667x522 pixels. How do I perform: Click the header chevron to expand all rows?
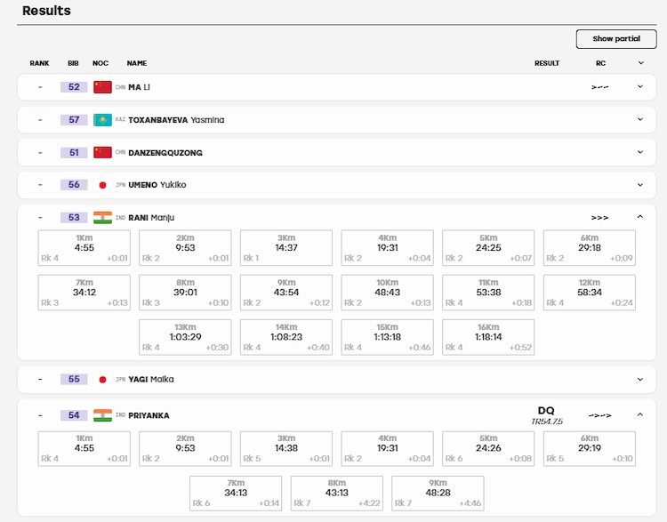click(x=641, y=63)
